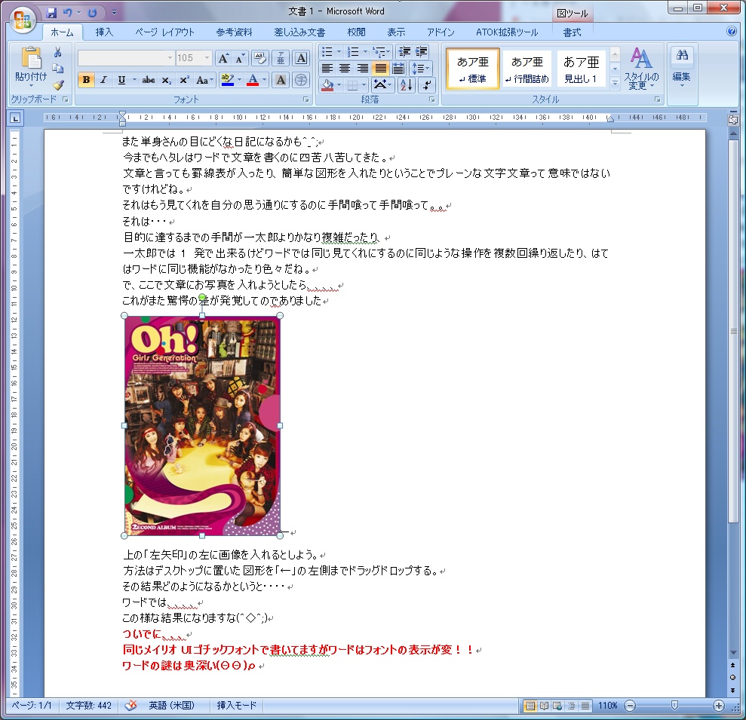Screen dimensions: 746x720
Task: Open Font dialog launcher
Action: pyautogui.click(x=306, y=100)
